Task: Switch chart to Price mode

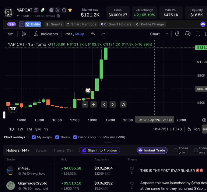Action: (x=68, y=34)
